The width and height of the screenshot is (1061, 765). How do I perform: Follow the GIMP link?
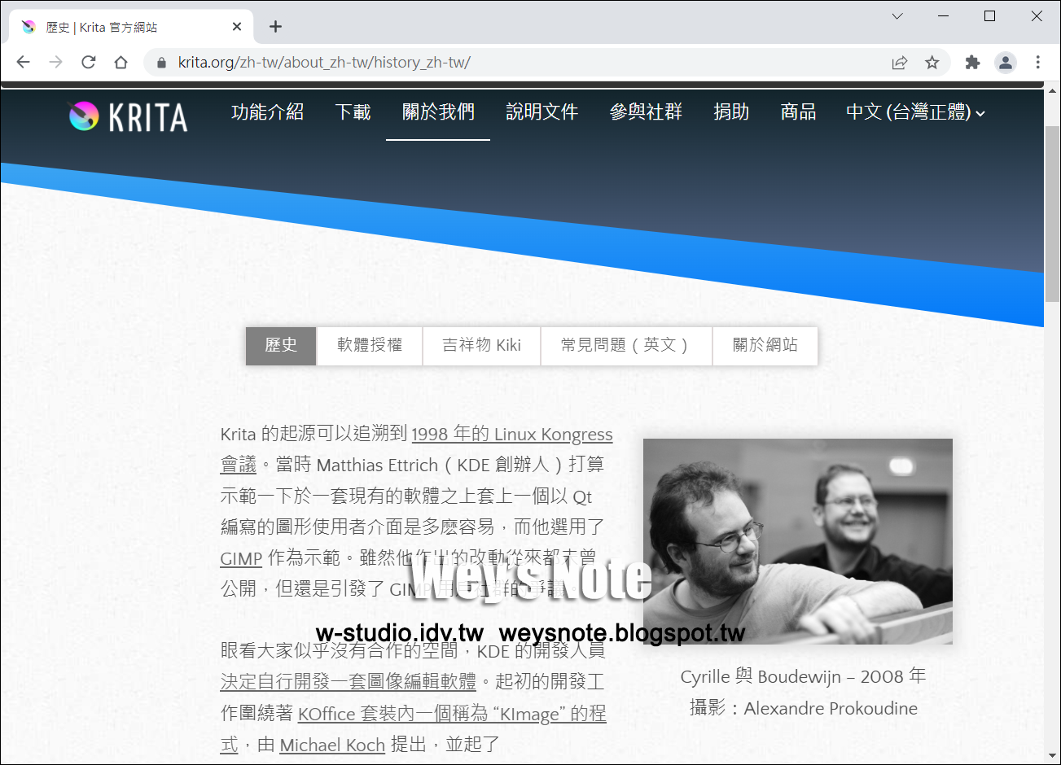click(241, 559)
